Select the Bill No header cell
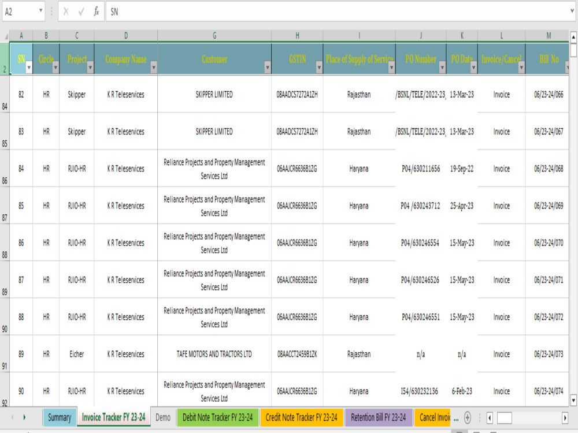 [547, 59]
